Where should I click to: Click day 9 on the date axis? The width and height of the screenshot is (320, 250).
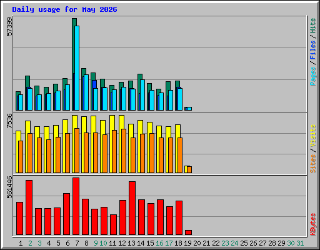[96, 243]
